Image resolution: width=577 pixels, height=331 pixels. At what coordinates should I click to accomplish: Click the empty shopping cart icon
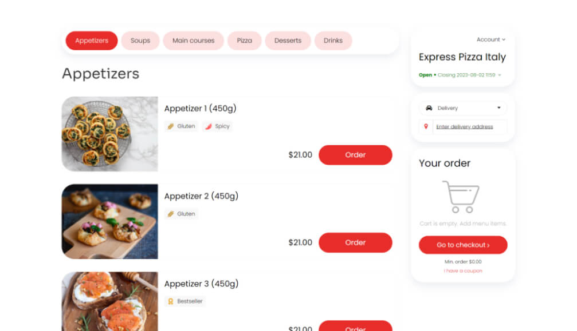[x=461, y=196]
